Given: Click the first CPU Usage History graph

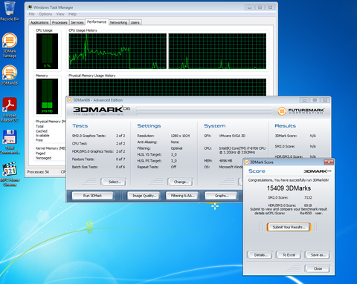Looking at the screenshot, I should tap(118, 51).
